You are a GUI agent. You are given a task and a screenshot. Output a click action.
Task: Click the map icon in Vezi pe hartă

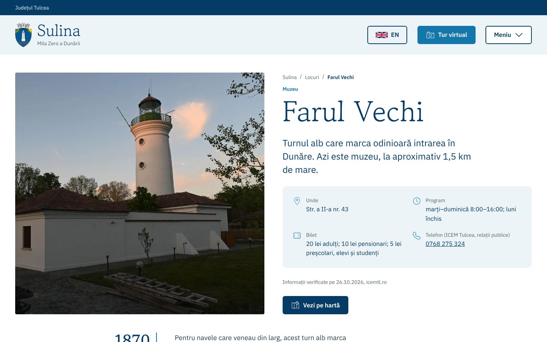(295, 305)
